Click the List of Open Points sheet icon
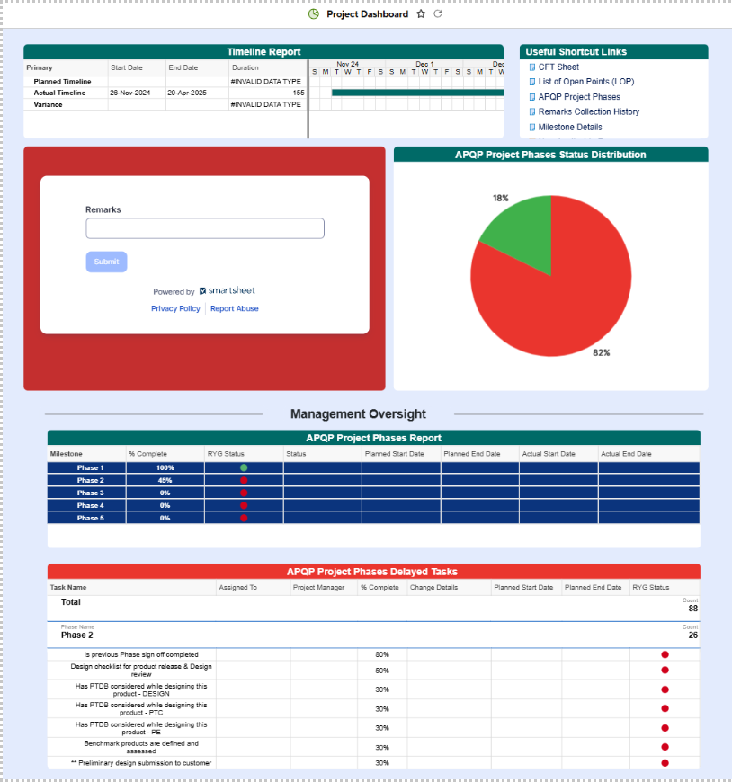Viewport: 732px width, 782px height. (531, 82)
